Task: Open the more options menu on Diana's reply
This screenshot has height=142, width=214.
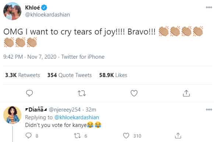Action: tap(209, 109)
